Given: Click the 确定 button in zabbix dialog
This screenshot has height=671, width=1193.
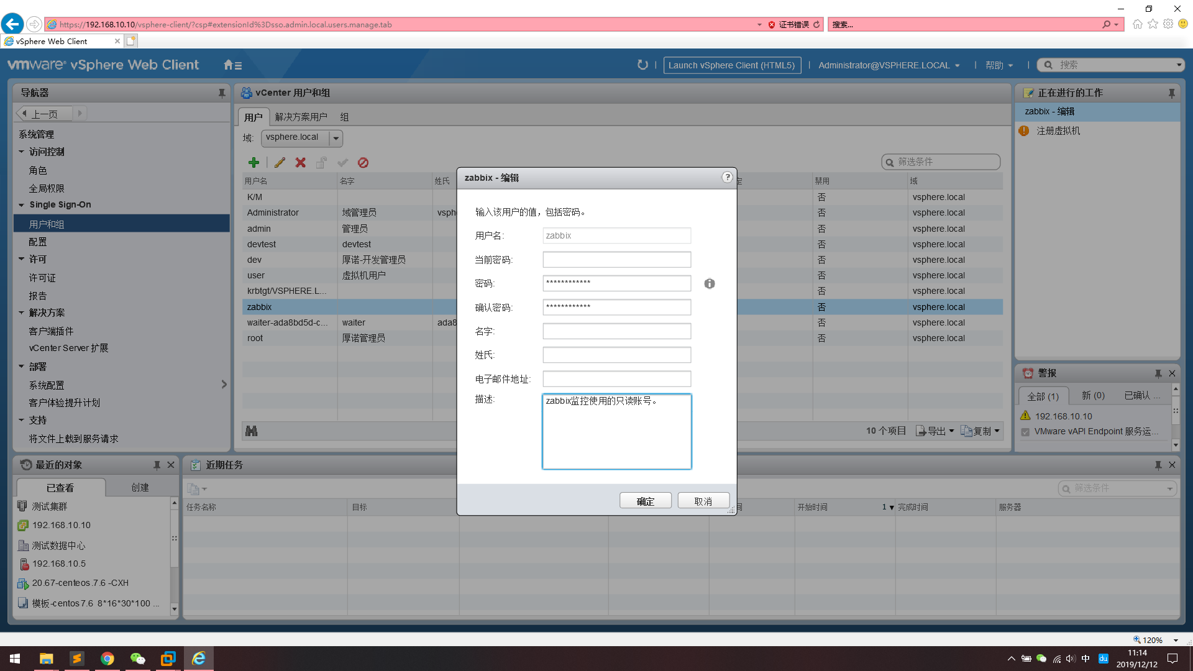Looking at the screenshot, I should (645, 500).
